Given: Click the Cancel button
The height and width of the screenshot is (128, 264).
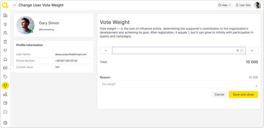Looking at the screenshot, I should click(x=219, y=94).
